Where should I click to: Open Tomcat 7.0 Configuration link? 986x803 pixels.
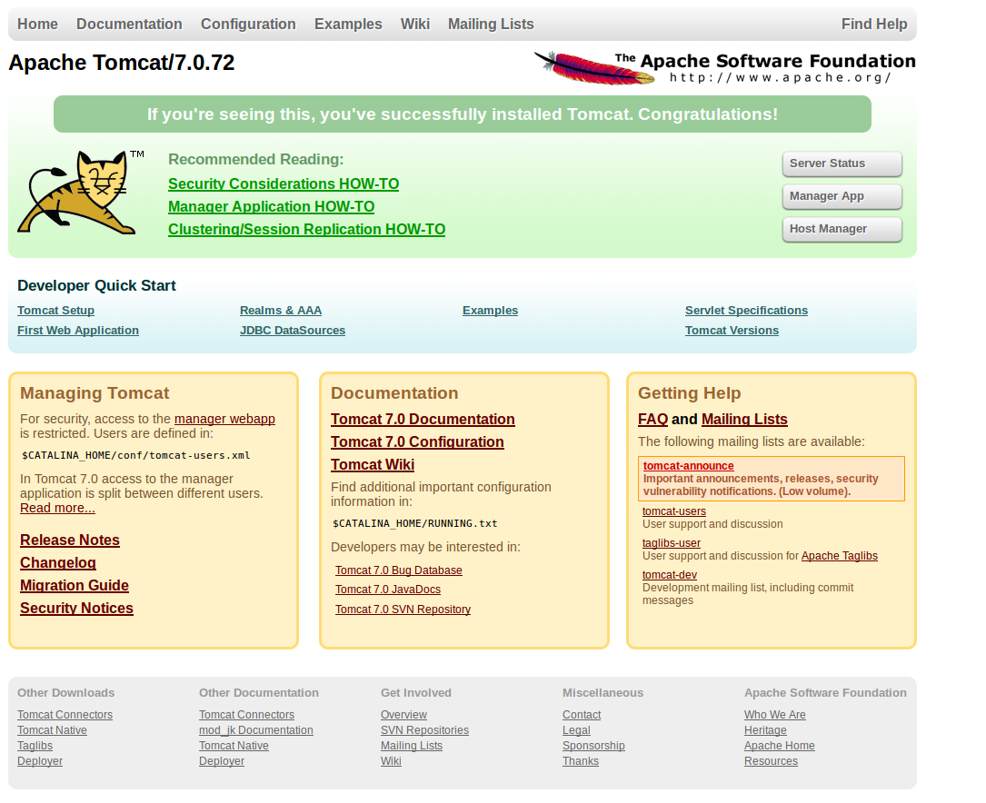(x=417, y=441)
